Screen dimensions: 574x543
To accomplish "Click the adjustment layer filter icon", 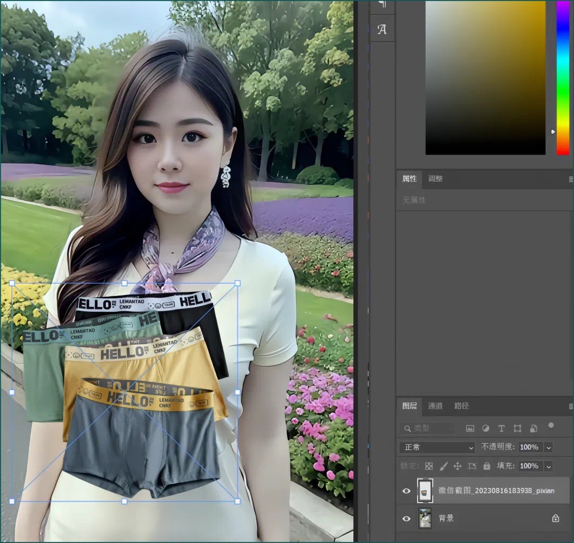I will tap(485, 428).
